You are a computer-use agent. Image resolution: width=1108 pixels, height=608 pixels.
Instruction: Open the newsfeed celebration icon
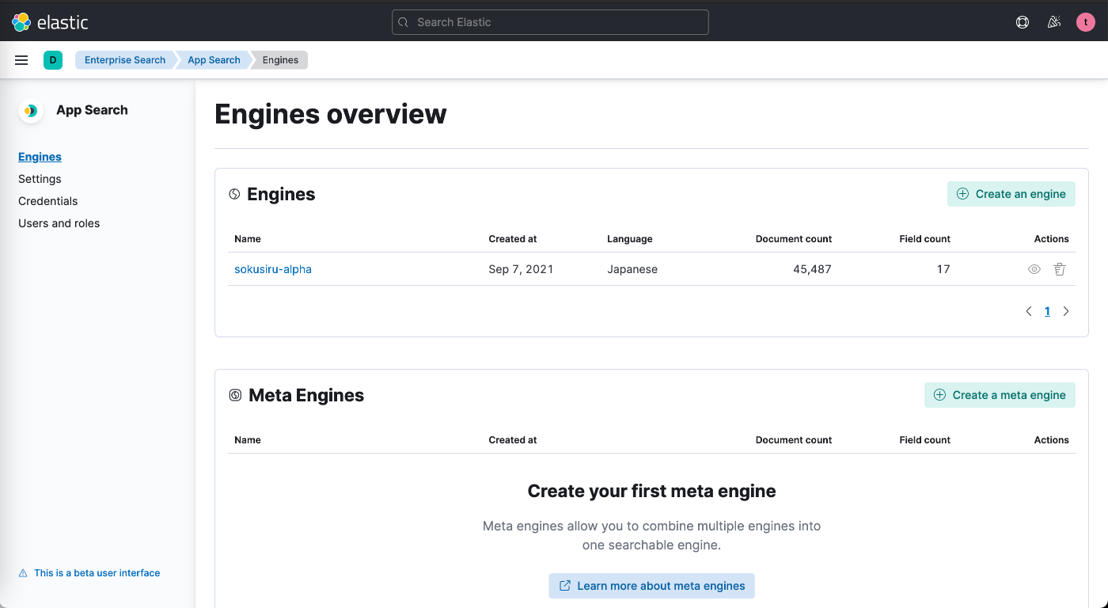(x=1054, y=22)
